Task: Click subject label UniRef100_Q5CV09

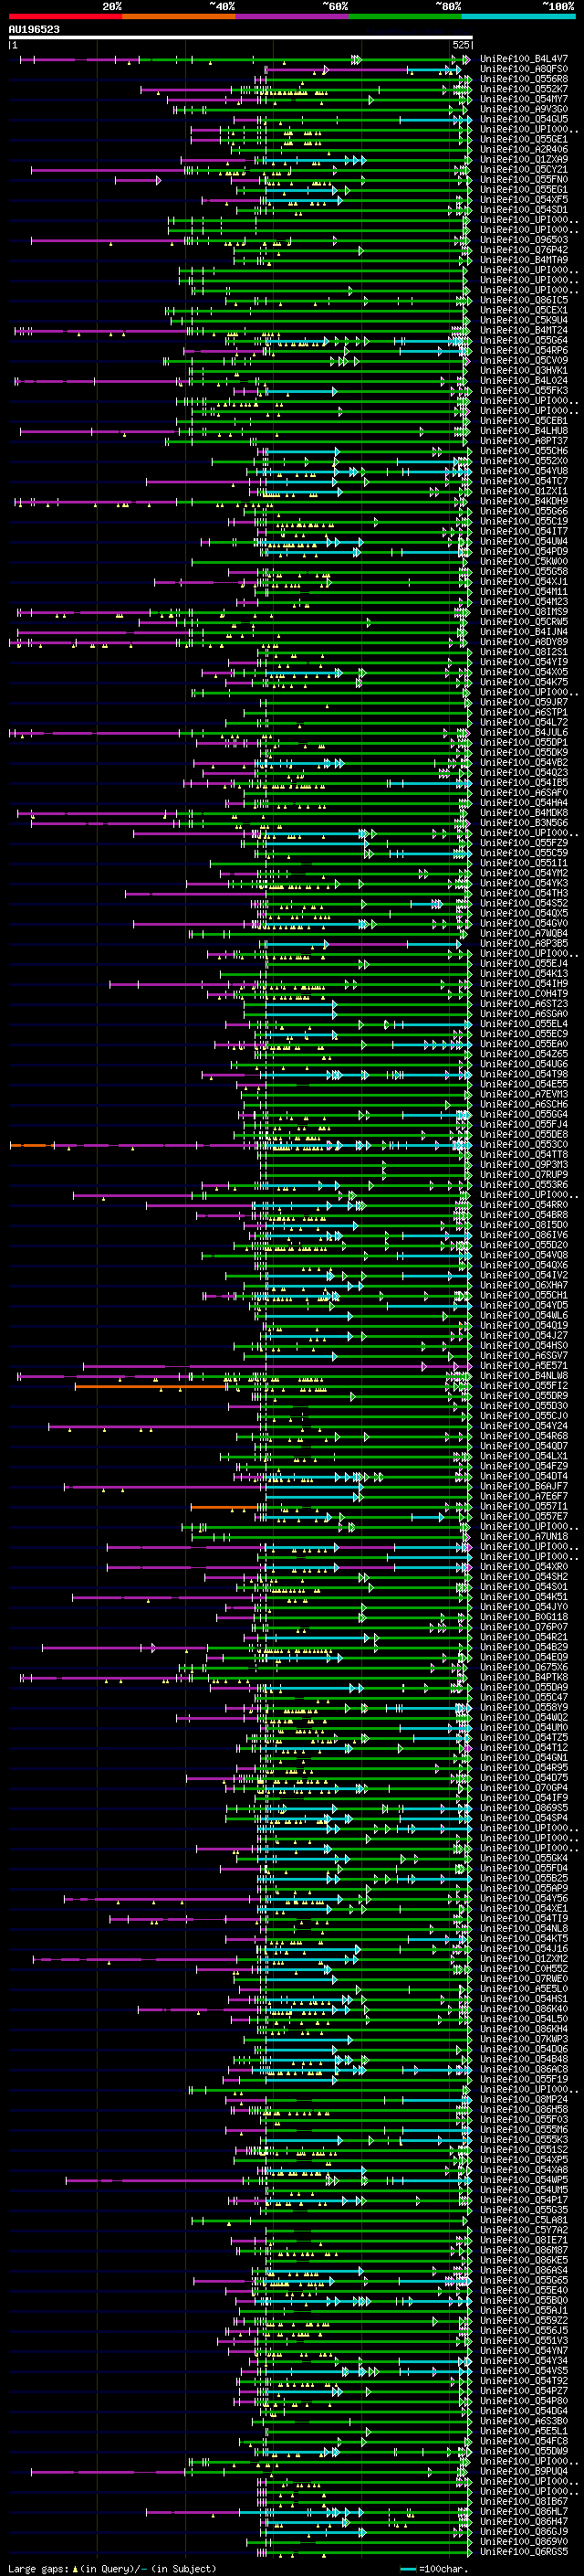Action: click(x=524, y=360)
